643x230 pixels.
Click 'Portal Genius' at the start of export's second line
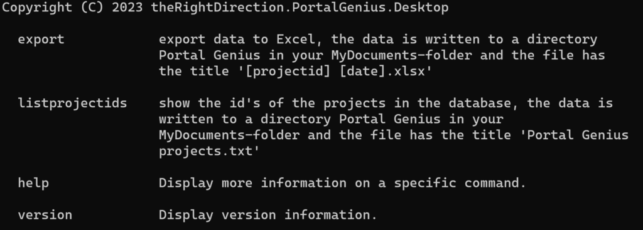(x=210, y=55)
